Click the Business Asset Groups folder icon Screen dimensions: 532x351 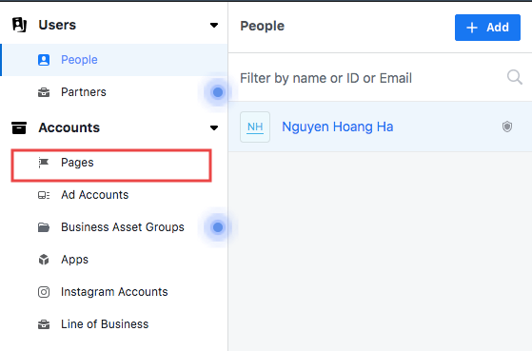coord(44,227)
